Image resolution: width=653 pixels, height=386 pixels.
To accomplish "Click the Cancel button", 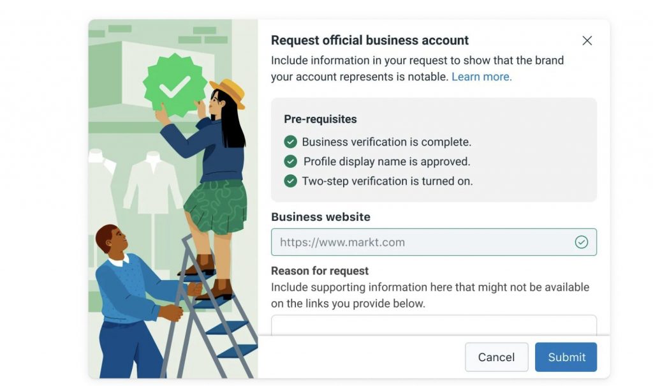I will [x=496, y=357].
